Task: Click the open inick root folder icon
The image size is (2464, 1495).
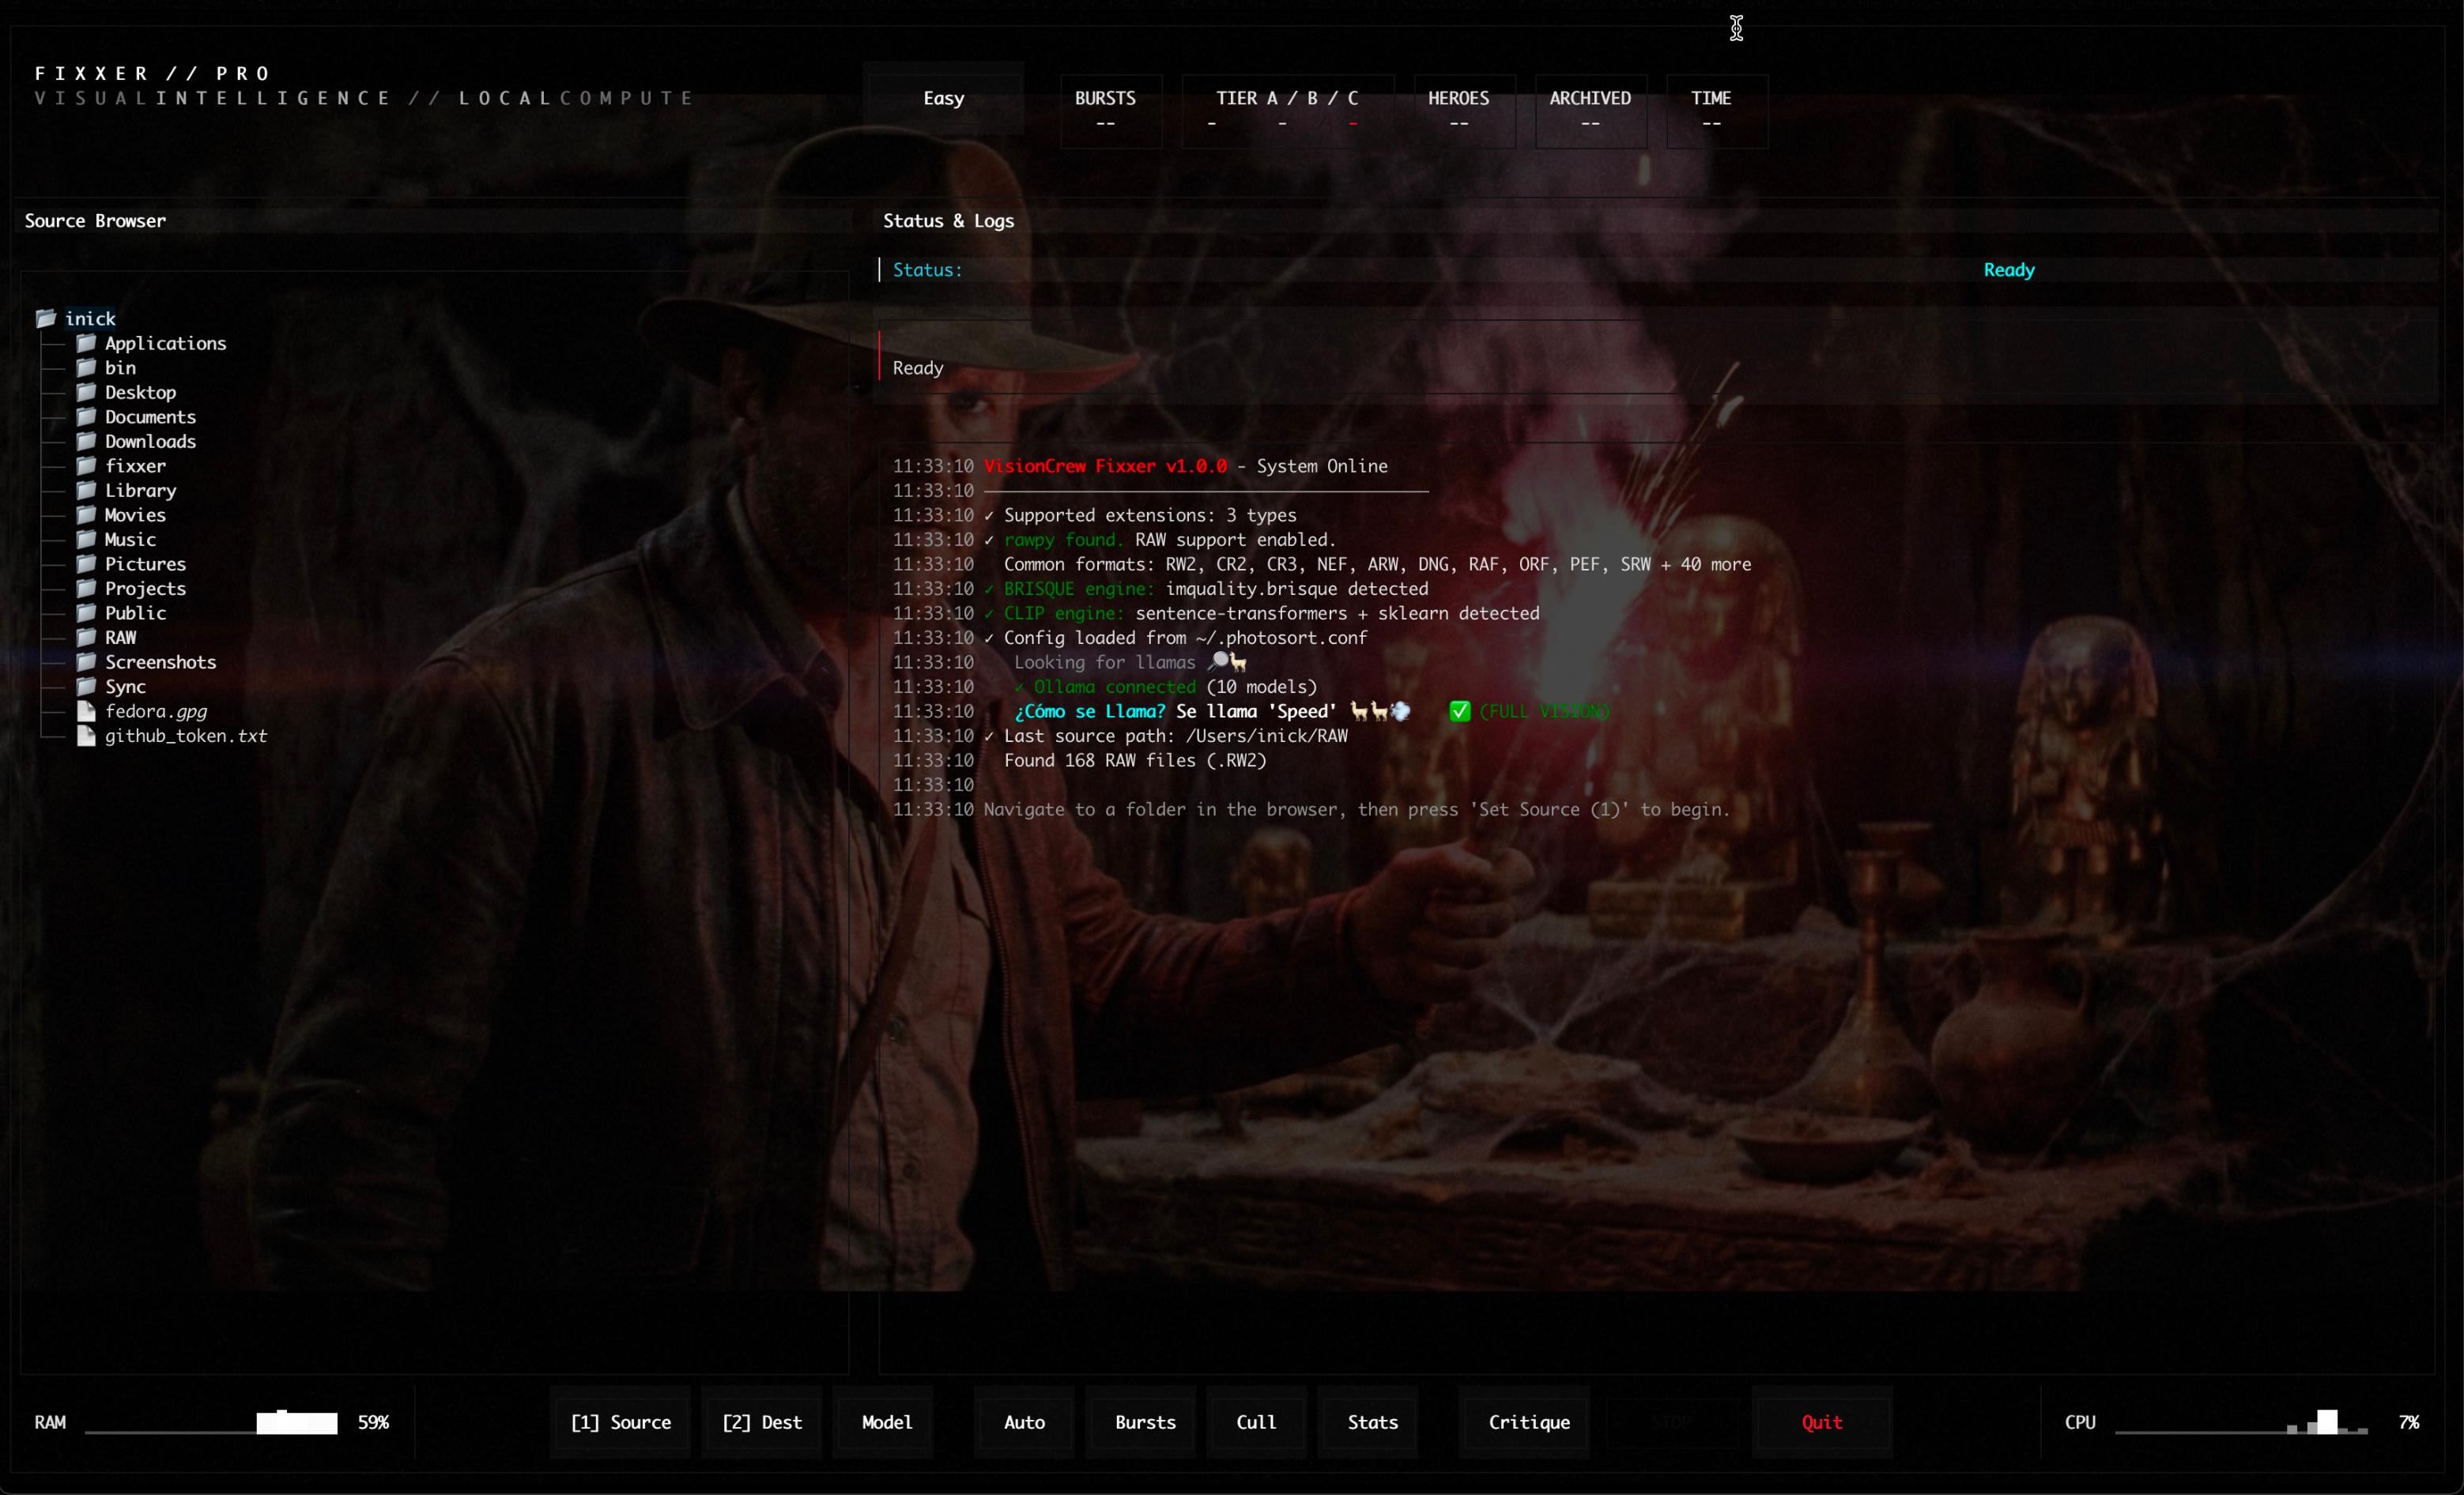Action: pos(46,318)
